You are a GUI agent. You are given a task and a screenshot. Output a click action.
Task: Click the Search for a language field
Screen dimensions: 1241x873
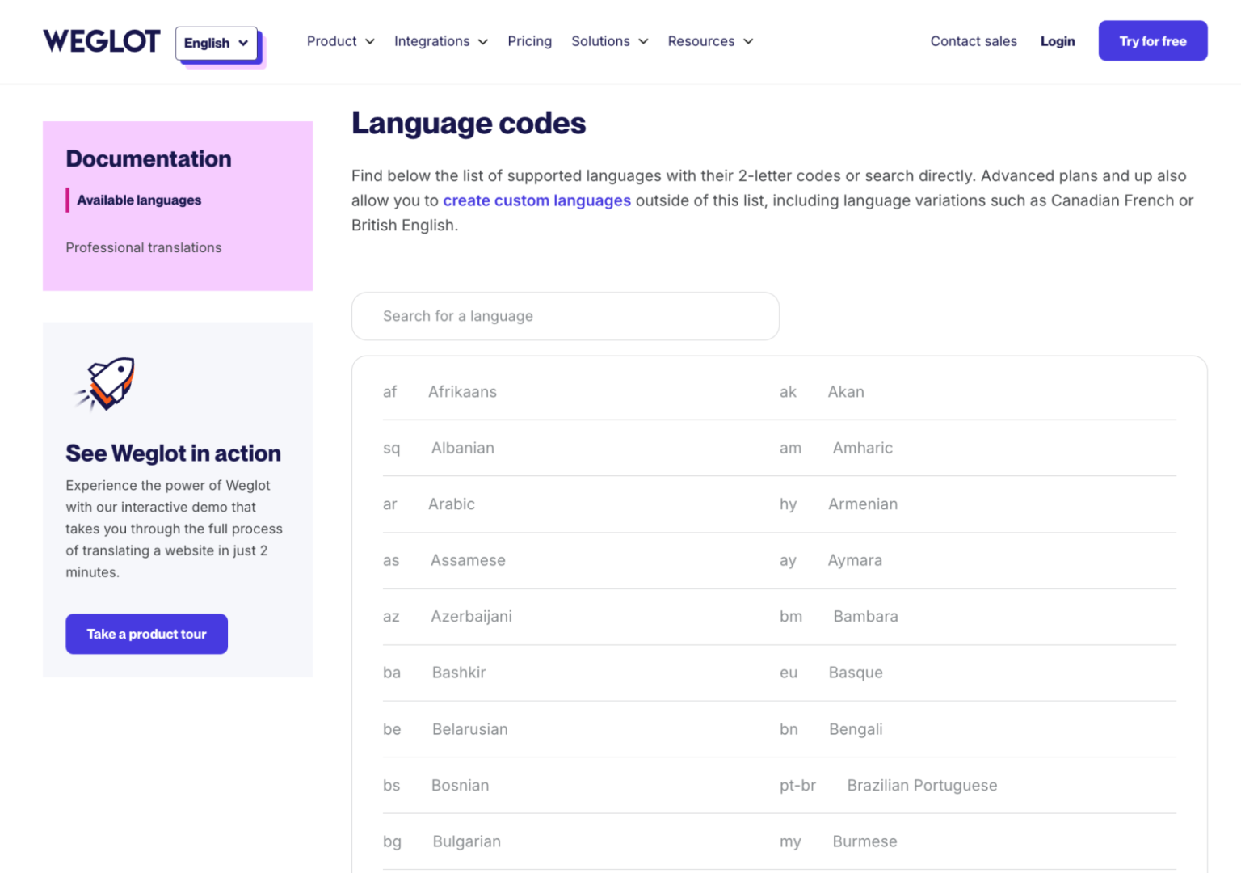(565, 316)
